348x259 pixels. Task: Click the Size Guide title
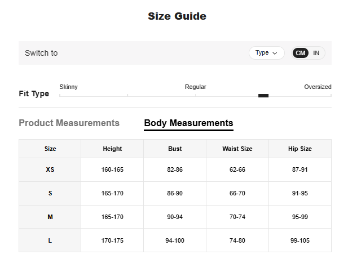177,16
